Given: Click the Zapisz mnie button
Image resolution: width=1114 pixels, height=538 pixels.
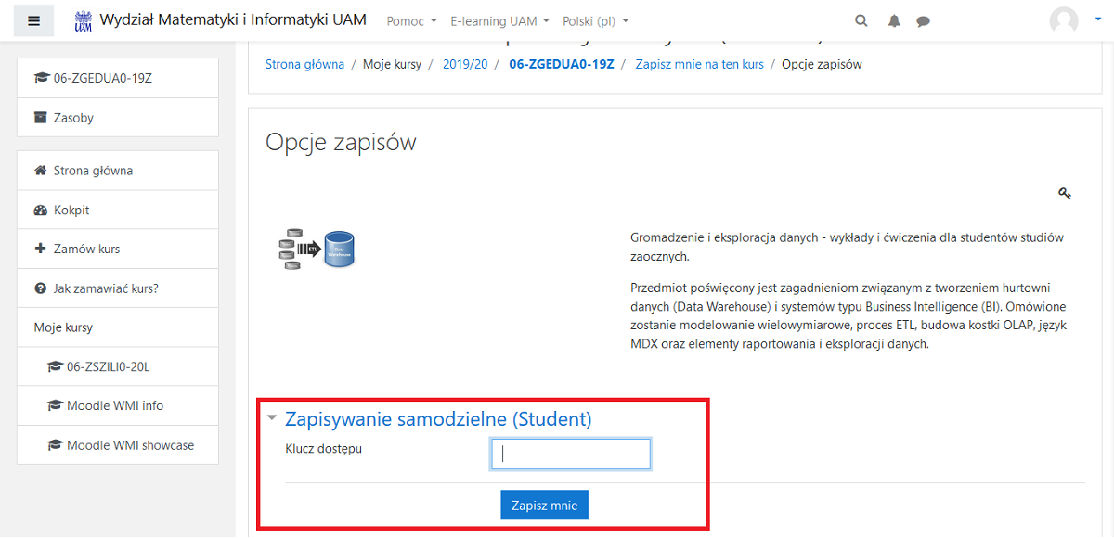Looking at the screenshot, I should pos(544,505).
